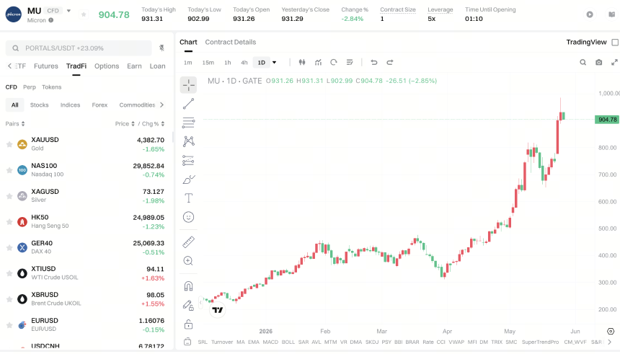This screenshot has width=620, height=354.
Task: Set the chart to 15m interval
Action: (208, 63)
